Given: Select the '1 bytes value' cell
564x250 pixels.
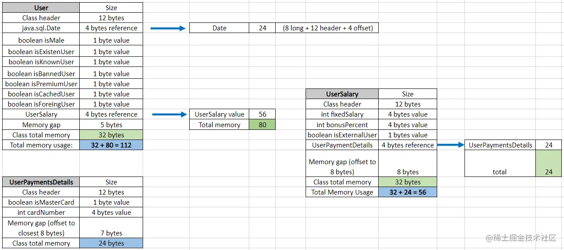Looking at the screenshot, I should [408, 135].
